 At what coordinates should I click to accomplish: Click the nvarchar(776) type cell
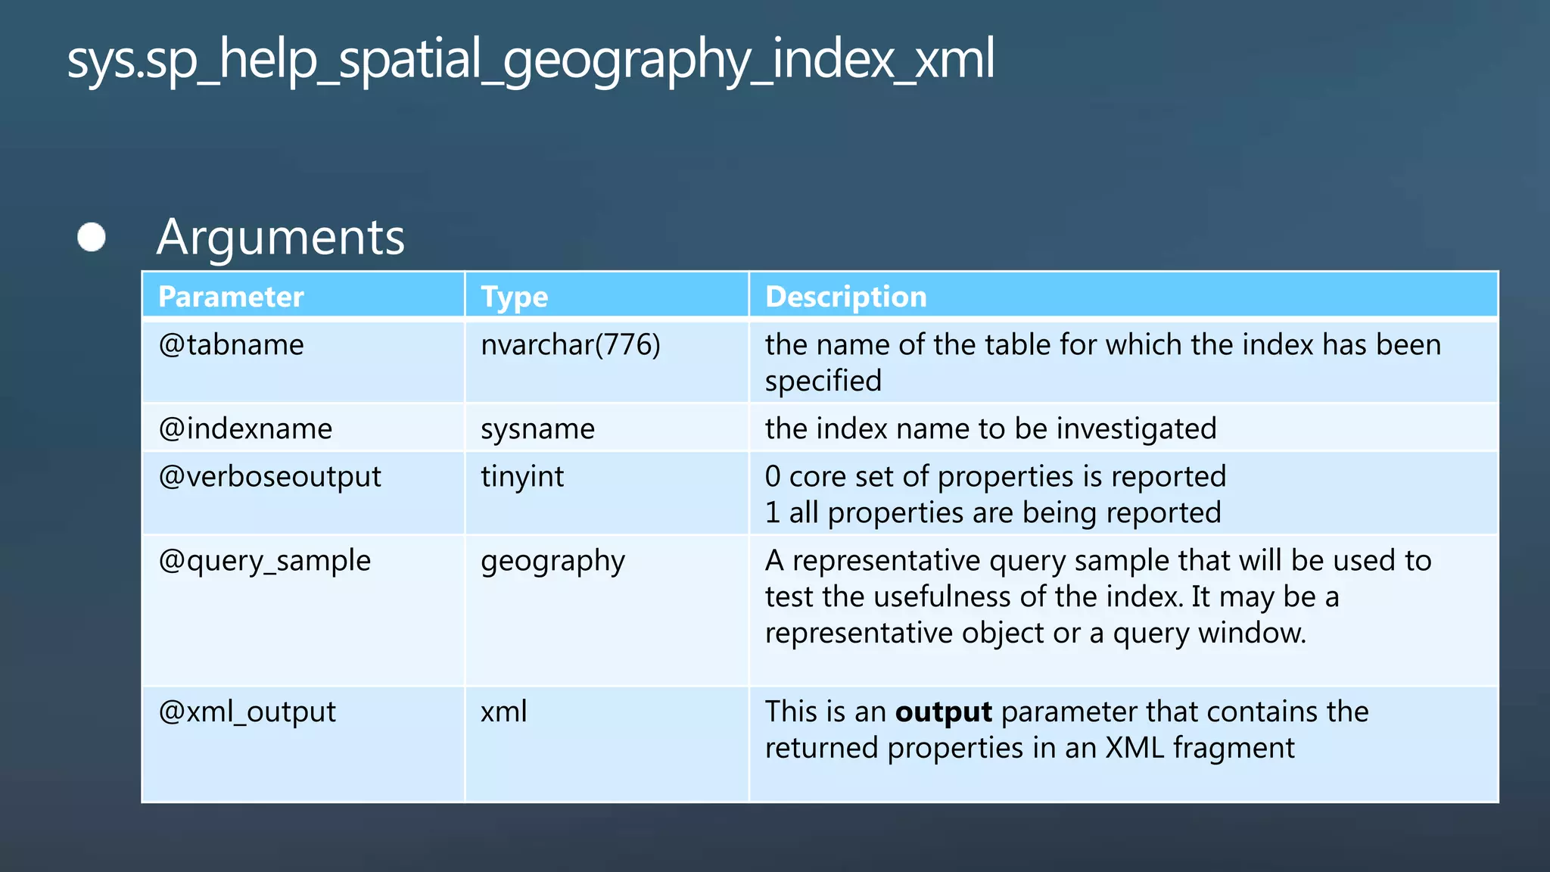coord(571,345)
